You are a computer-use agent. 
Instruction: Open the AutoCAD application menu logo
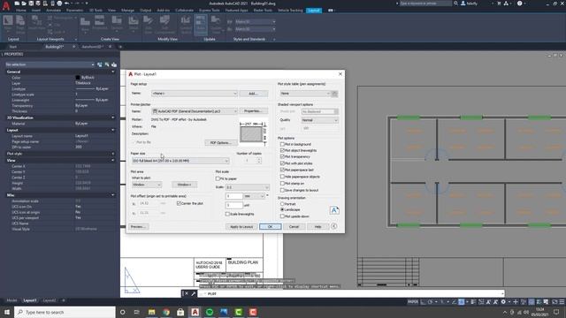pyautogui.click(x=6, y=6)
